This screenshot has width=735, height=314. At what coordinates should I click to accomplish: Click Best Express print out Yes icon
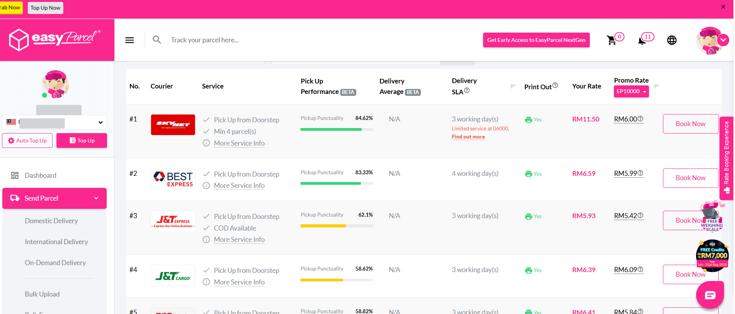pos(529,174)
